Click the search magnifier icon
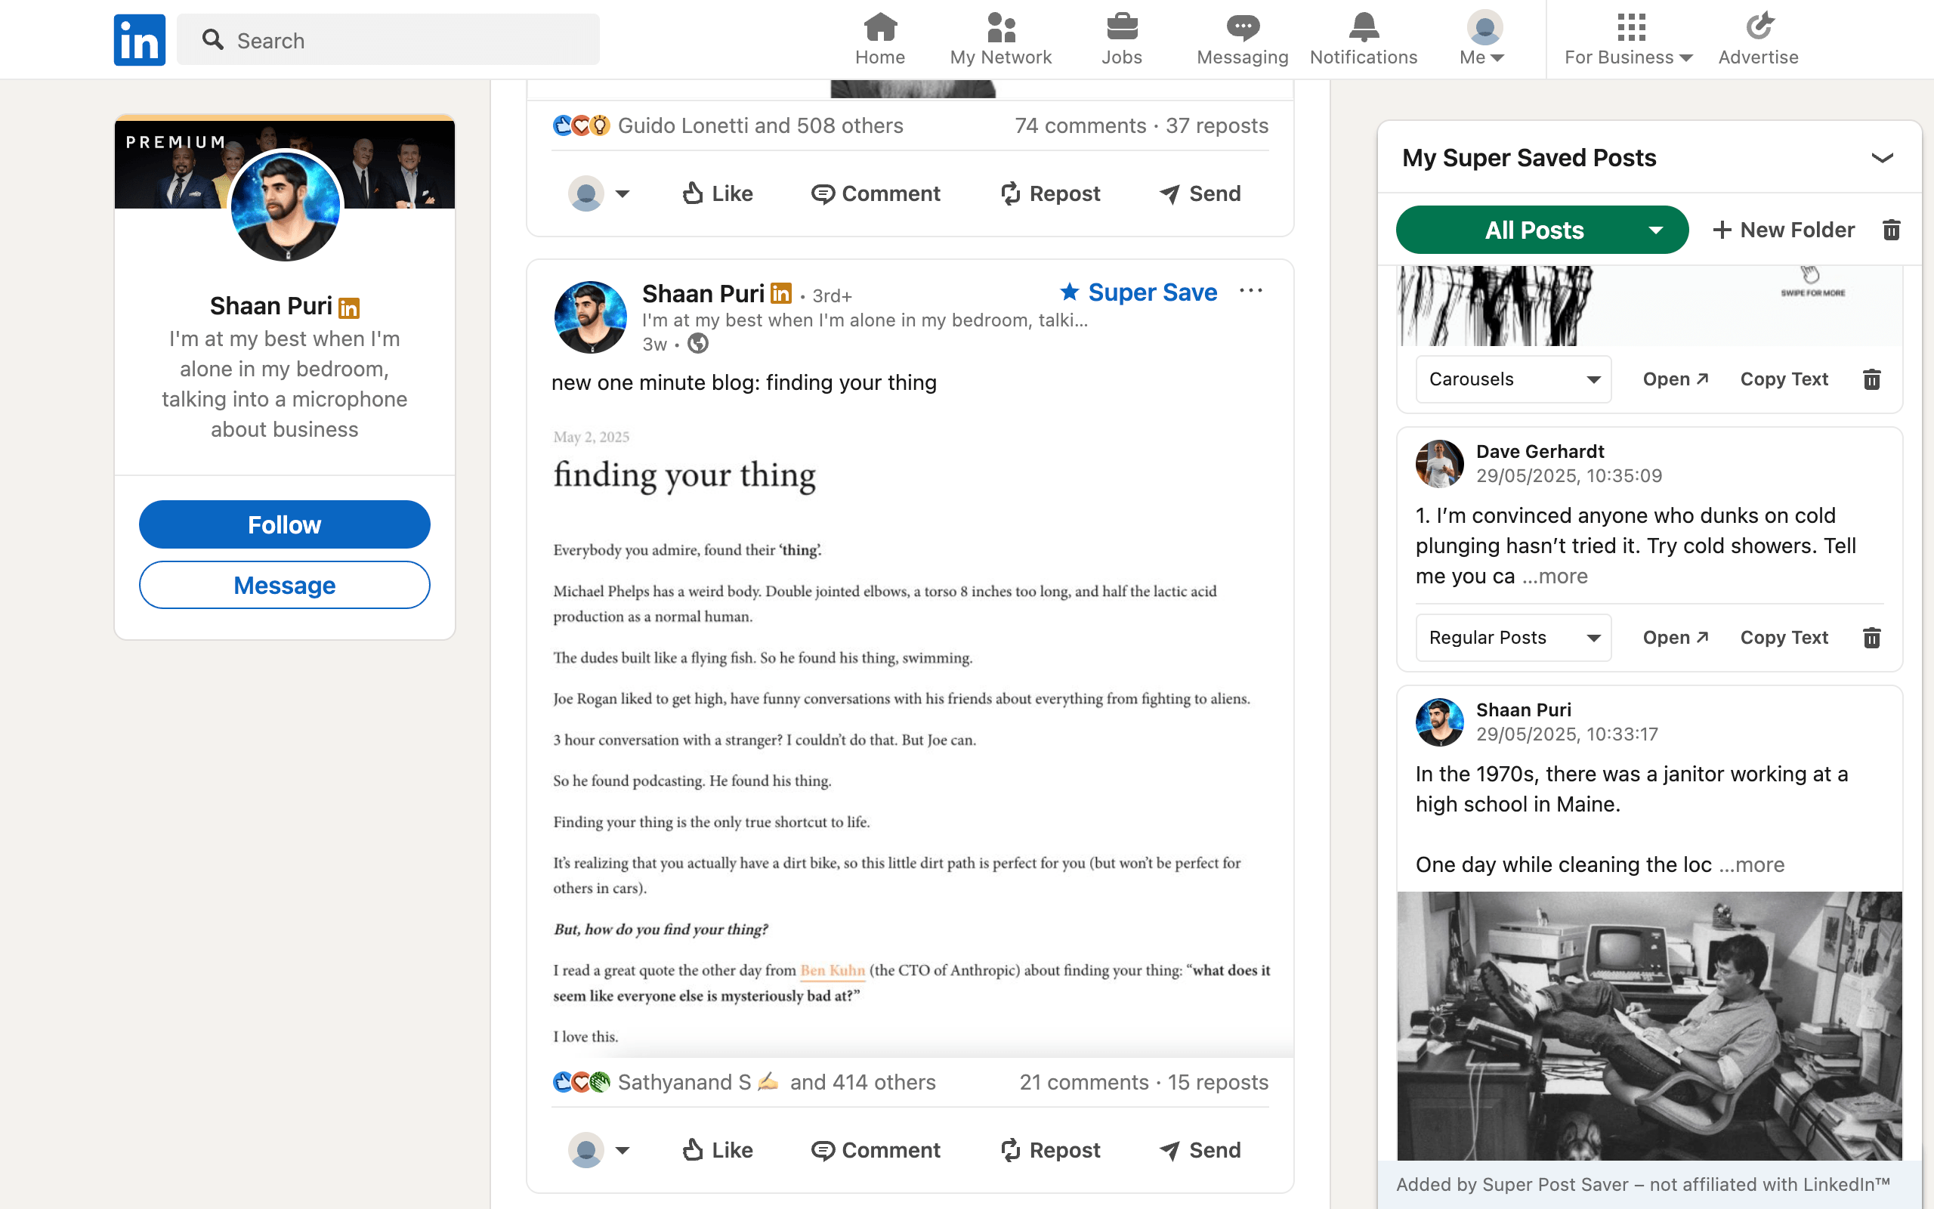 pyautogui.click(x=212, y=40)
